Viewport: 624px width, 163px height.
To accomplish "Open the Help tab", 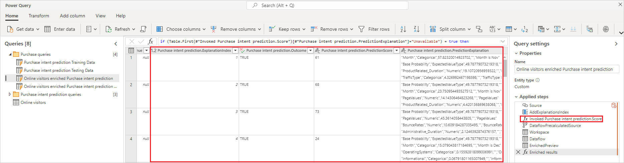I will click(121, 16).
